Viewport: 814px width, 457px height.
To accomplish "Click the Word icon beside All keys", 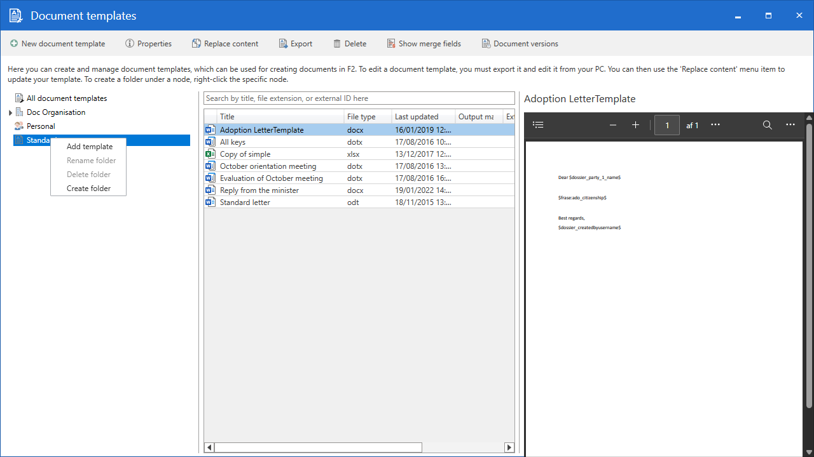I will point(210,142).
